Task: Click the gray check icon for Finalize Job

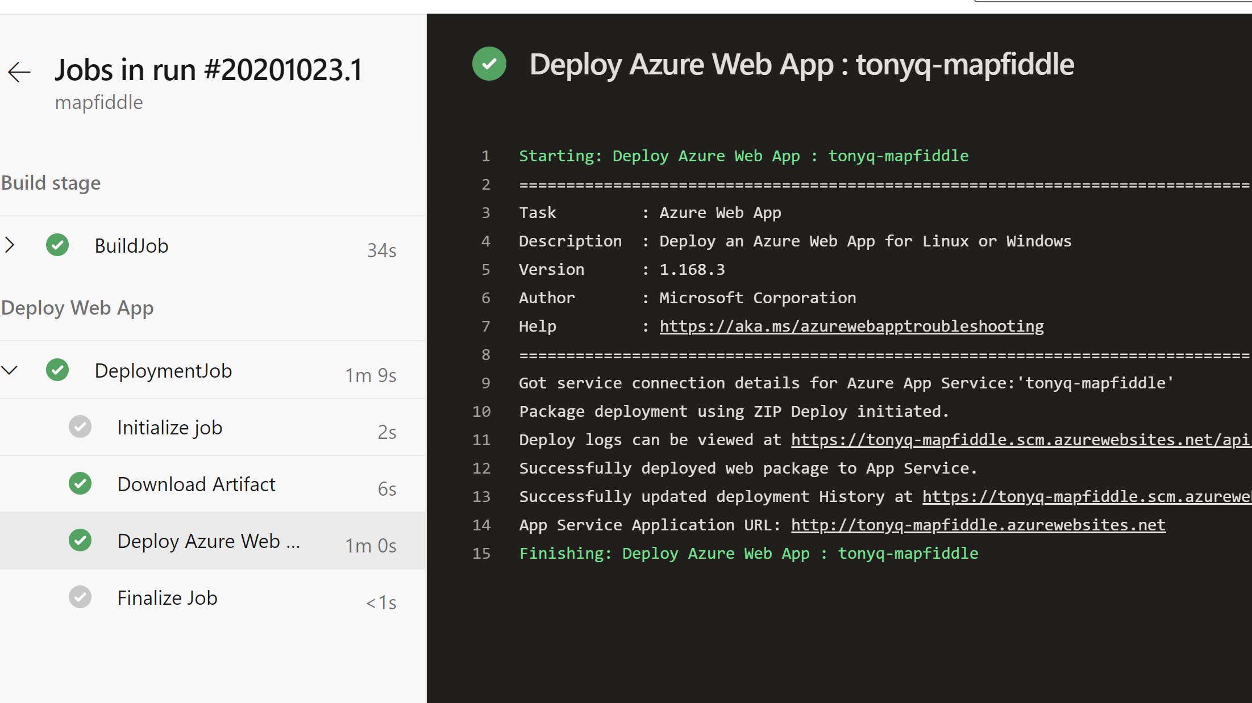Action: tap(80, 597)
